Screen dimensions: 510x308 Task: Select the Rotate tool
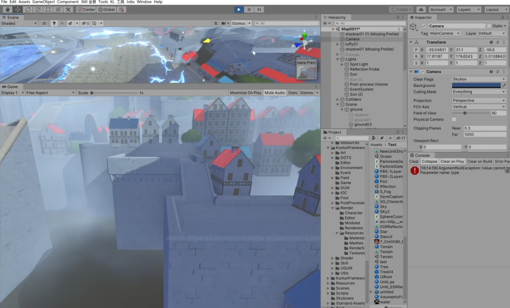point(28,9)
